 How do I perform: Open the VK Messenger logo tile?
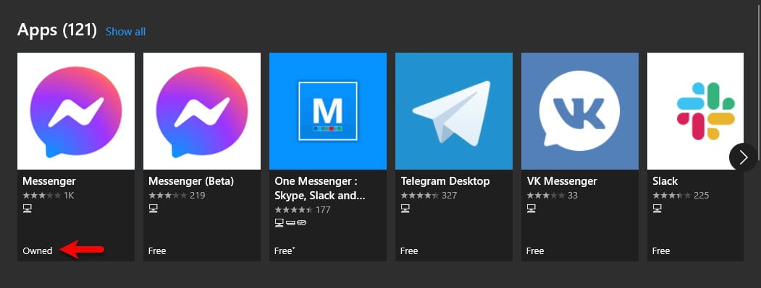coord(580,111)
